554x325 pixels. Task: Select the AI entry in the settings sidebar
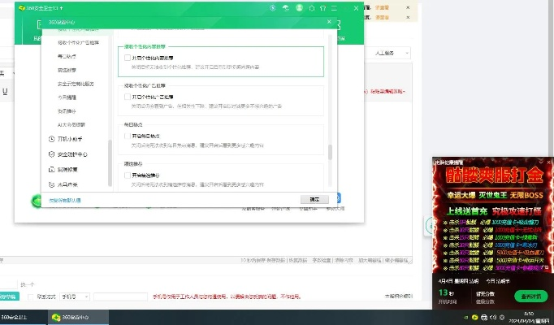[71, 124]
